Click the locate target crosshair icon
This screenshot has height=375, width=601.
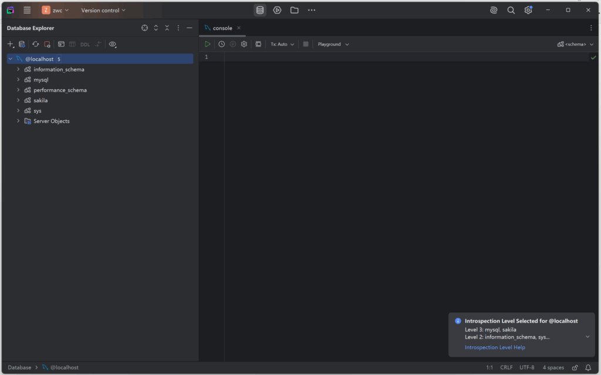click(x=144, y=28)
